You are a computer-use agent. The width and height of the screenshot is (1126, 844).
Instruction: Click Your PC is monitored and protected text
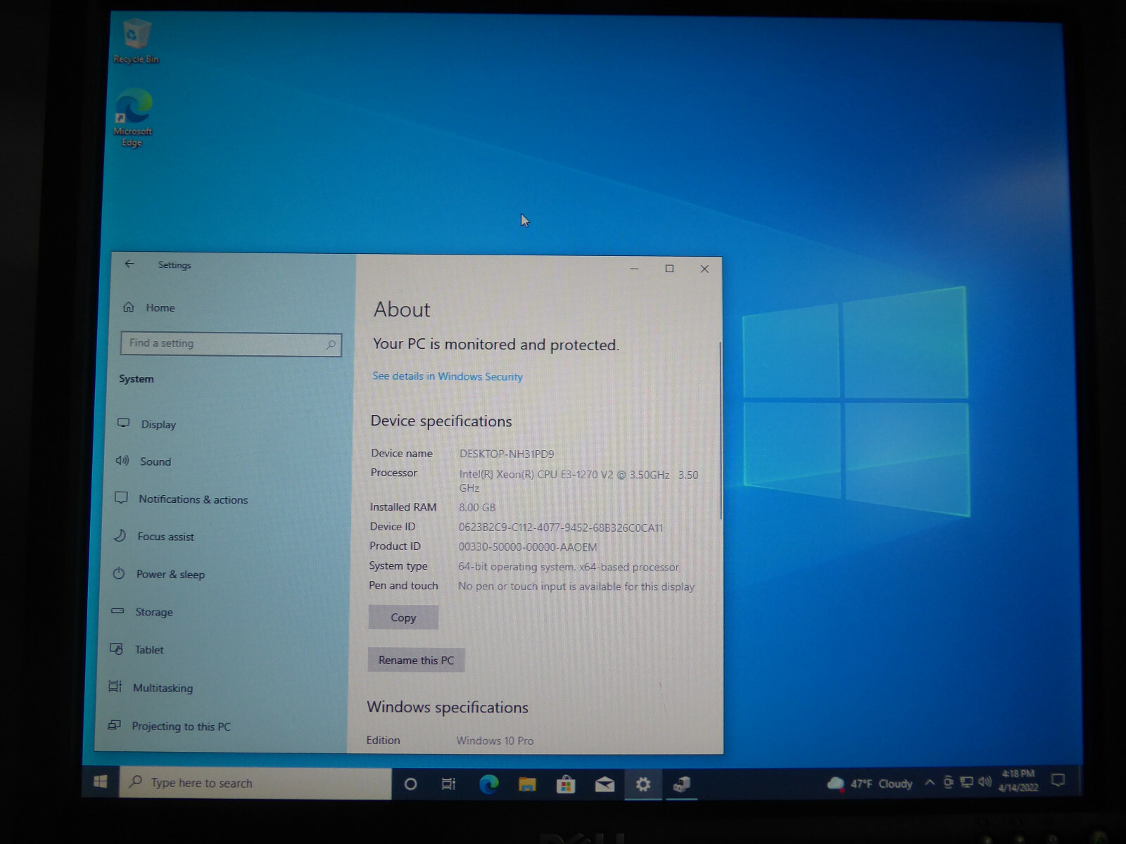[496, 344]
